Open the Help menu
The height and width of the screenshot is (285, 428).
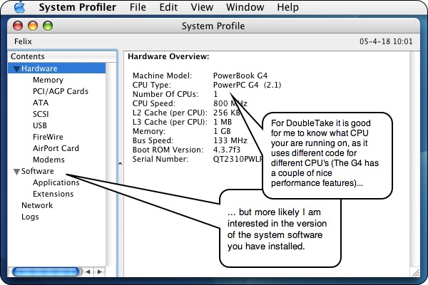(x=287, y=7)
